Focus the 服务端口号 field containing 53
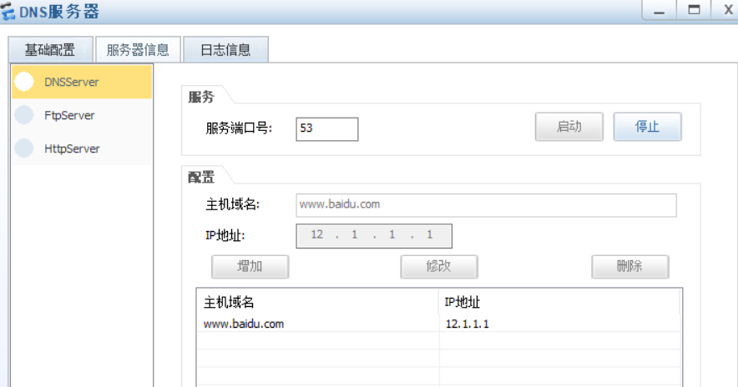 (x=327, y=128)
